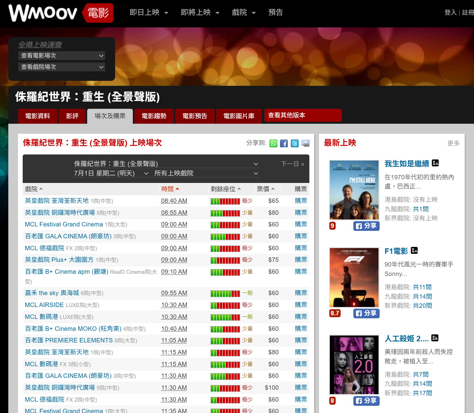Switch to 電影資料 tab
474x413 pixels.
click(38, 116)
